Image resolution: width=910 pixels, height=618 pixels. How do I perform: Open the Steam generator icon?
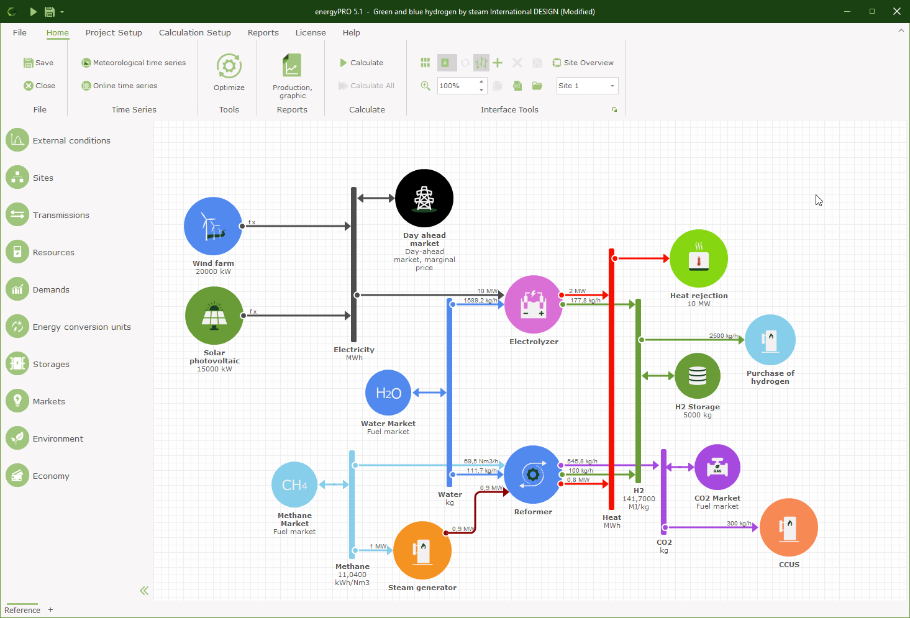coord(422,550)
